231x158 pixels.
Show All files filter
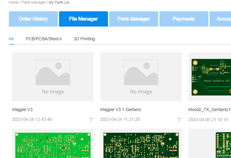pos(11,39)
